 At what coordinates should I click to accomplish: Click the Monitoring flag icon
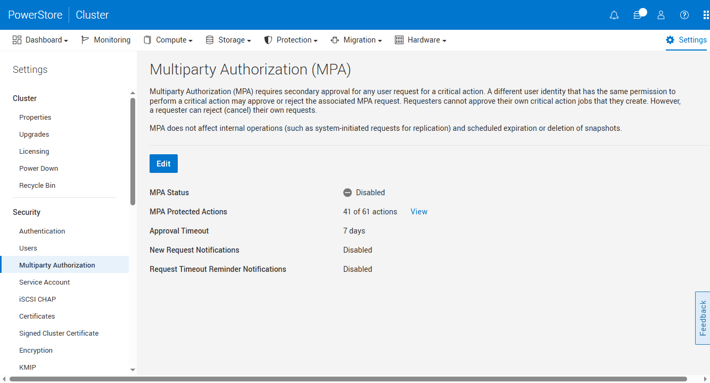(x=85, y=40)
